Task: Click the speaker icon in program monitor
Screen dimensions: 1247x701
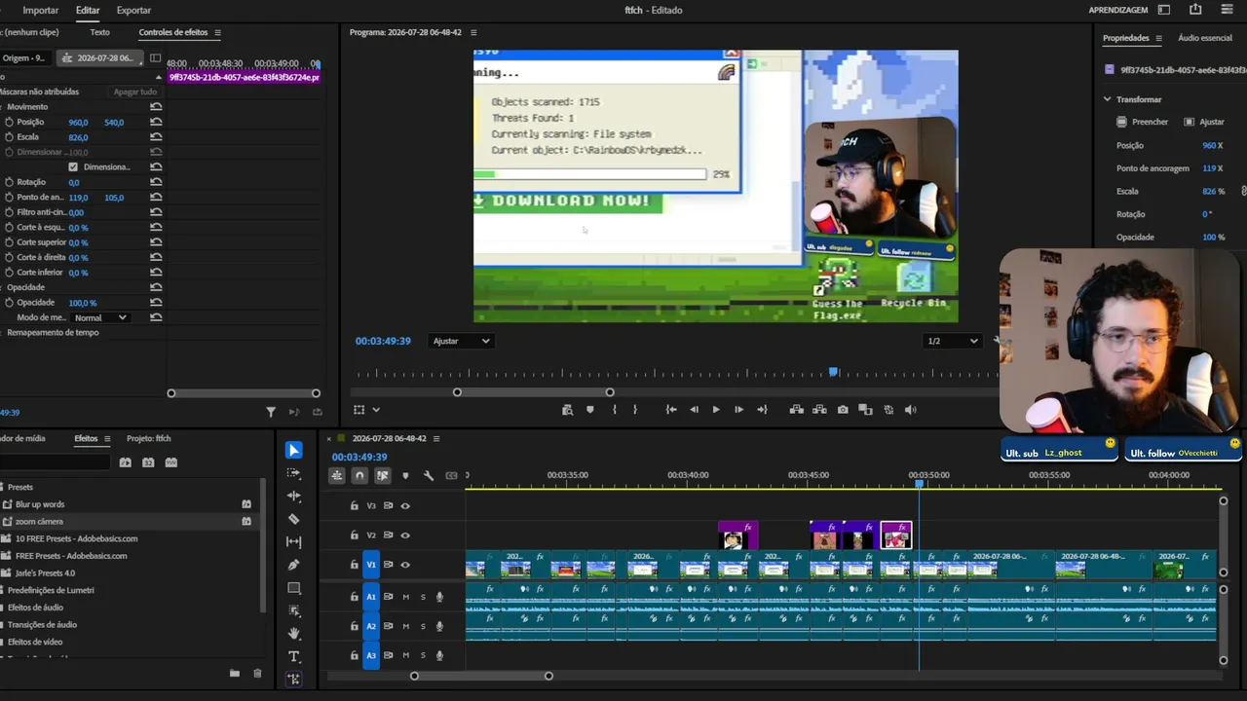Action: 911,410
